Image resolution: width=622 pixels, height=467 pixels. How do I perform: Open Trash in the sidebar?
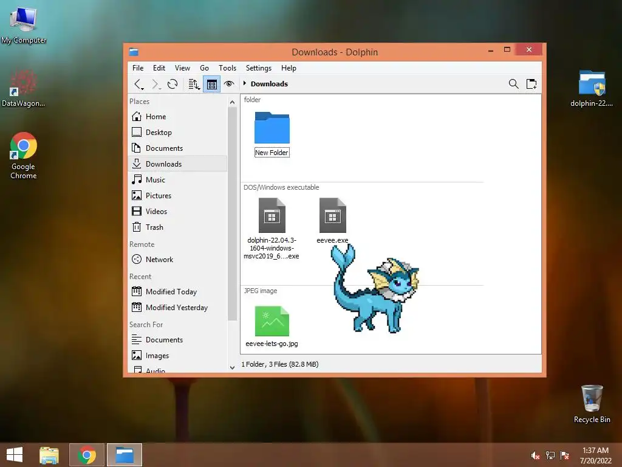(x=177, y=227)
